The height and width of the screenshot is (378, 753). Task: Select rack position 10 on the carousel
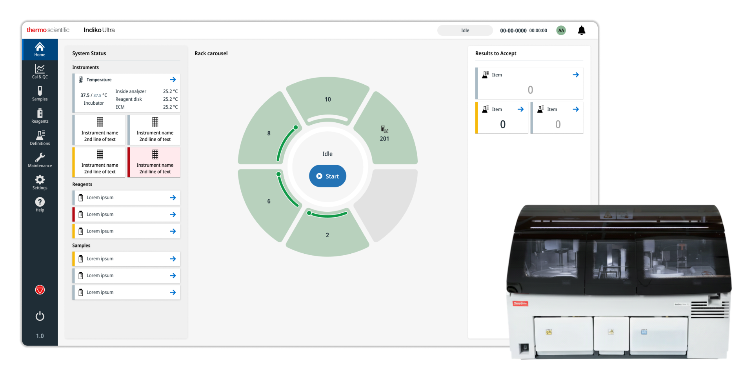click(x=328, y=99)
